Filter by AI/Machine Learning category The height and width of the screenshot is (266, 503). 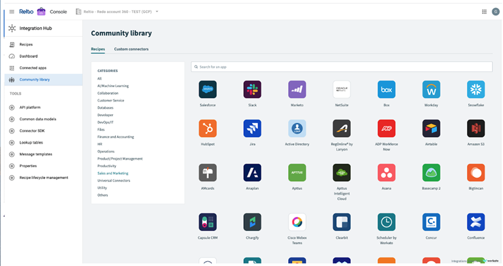(x=113, y=86)
